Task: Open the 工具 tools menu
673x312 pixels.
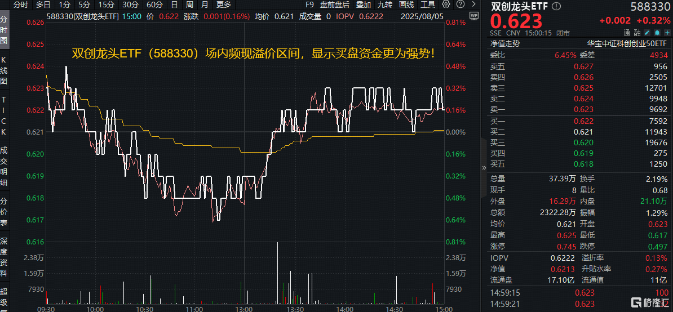Action: tap(427, 5)
